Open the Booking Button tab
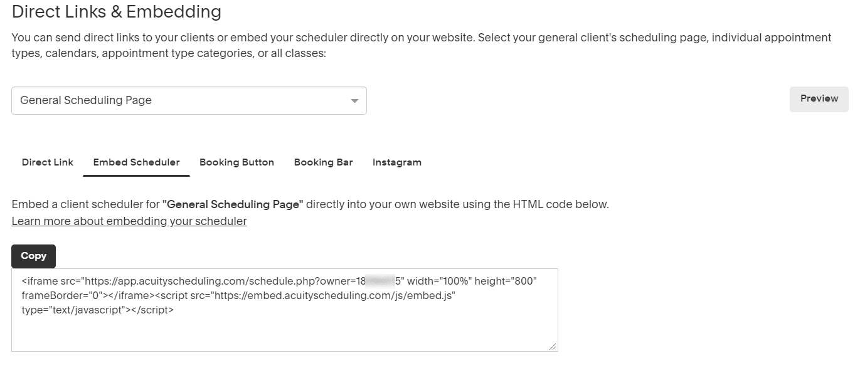 pyautogui.click(x=236, y=162)
